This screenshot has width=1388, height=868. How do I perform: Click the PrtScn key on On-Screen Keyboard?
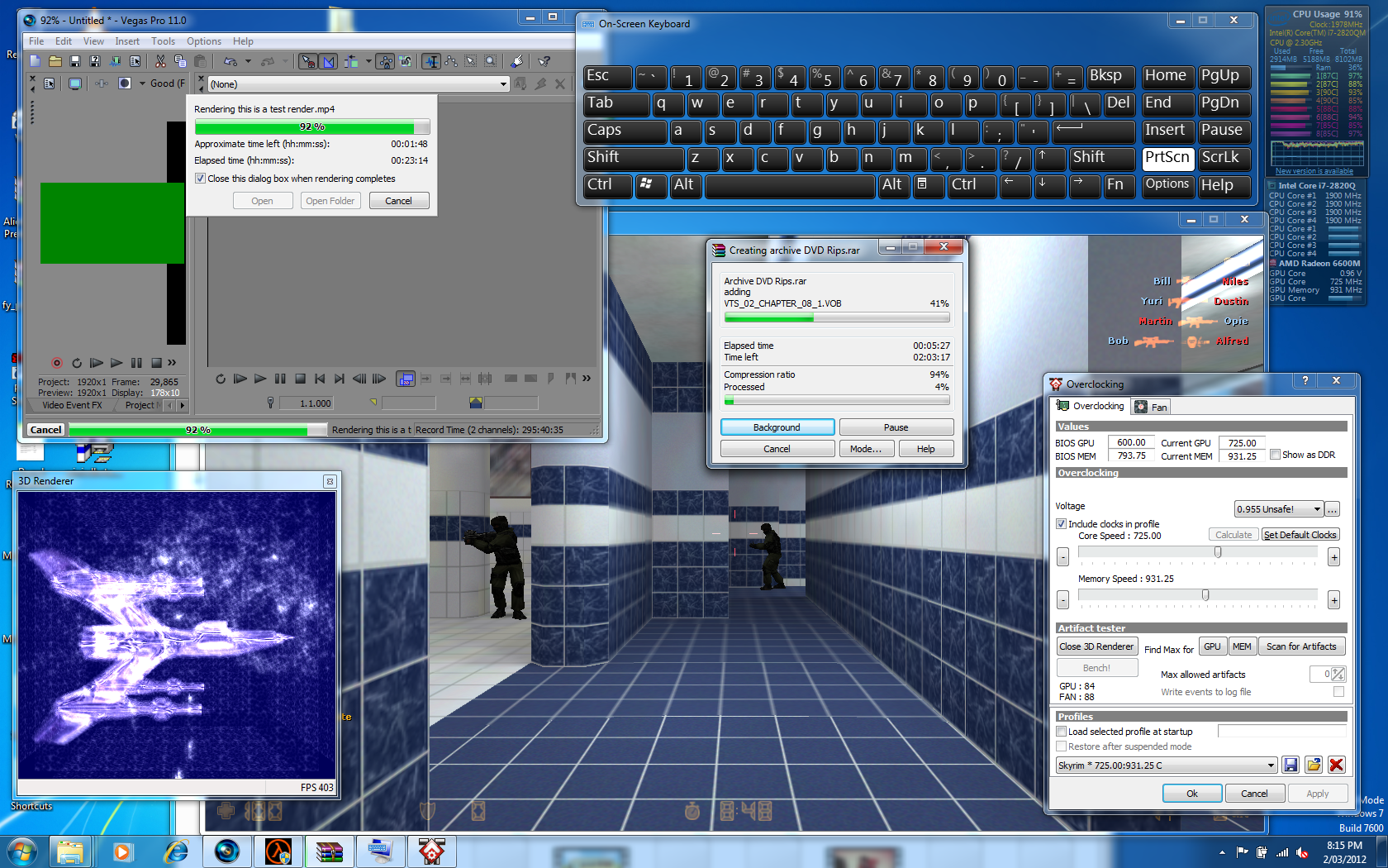(x=1167, y=158)
